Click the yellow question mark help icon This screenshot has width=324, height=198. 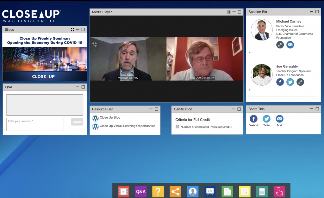click(x=158, y=191)
